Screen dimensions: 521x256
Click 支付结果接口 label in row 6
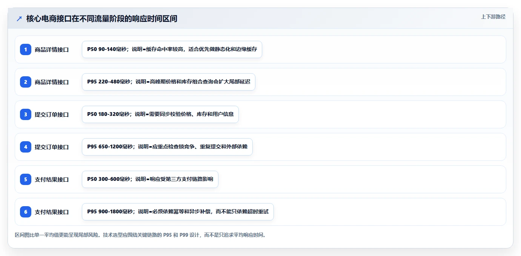click(52, 212)
